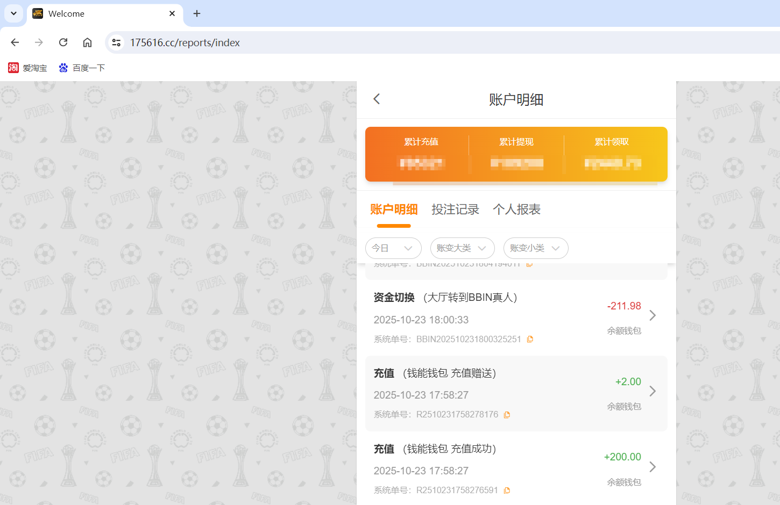This screenshot has width=780, height=505.
Task: Tap the back arrow in 账户明细 header
Action: 376,99
